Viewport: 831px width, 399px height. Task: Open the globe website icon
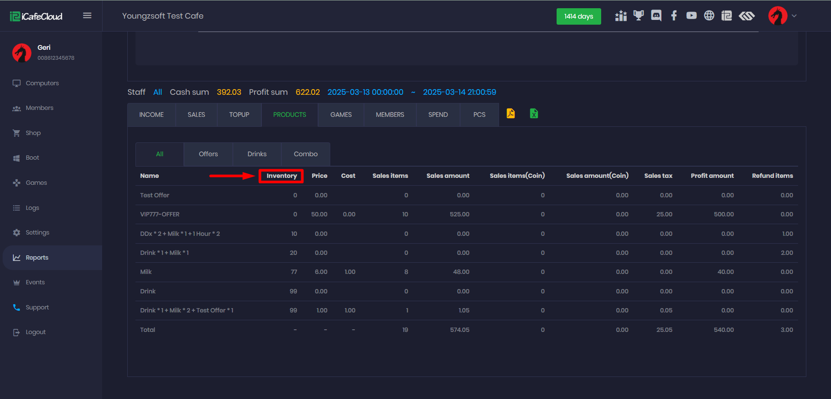[709, 16]
